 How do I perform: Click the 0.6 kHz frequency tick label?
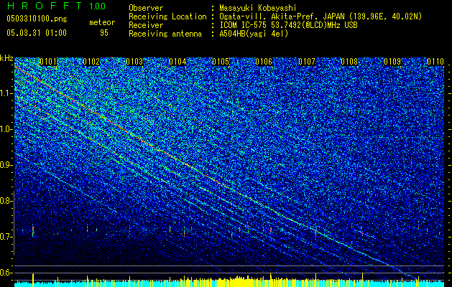pos(6,273)
